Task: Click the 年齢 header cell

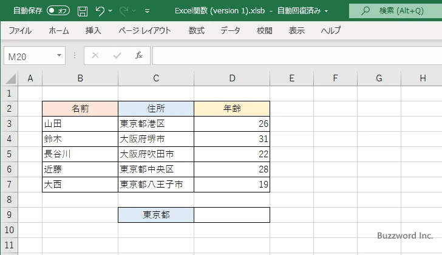Action: point(232,109)
